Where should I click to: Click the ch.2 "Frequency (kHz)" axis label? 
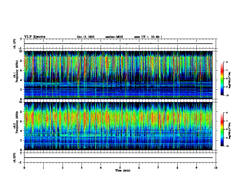(17, 122)
